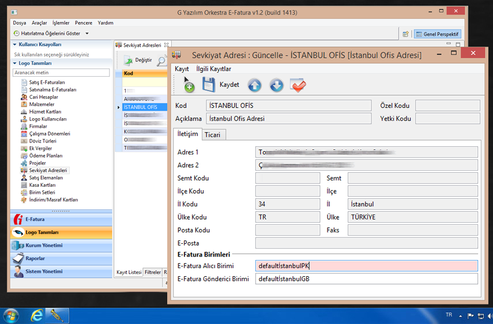493x324 pixels.
Task: Open perspective icon left of Genel Perspektif
Action: click(x=405, y=34)
